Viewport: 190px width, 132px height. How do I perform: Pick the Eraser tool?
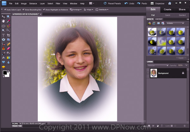click(8, 49)
